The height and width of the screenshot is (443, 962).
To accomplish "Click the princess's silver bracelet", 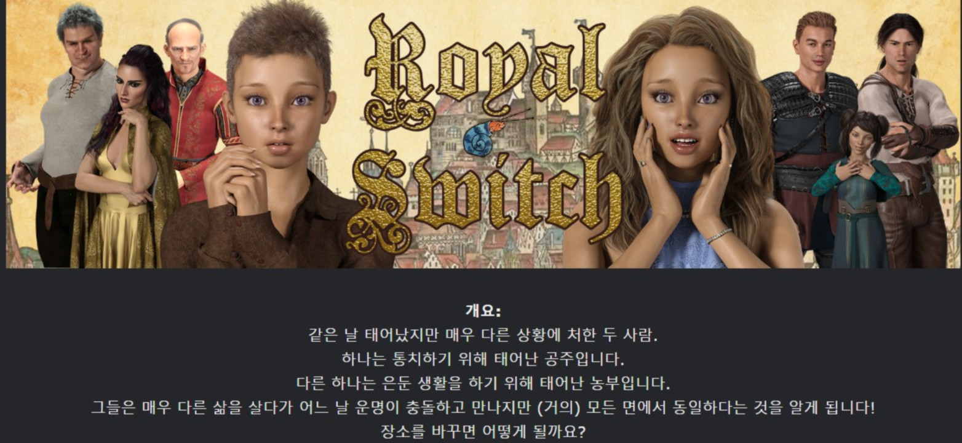I will point(719,236).
